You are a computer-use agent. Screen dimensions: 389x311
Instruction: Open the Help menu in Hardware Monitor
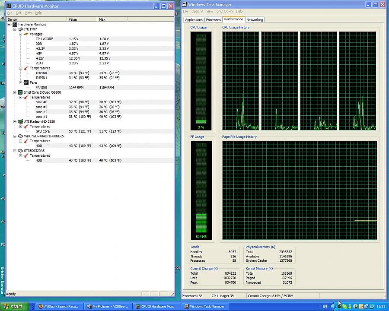click(x=38, y=13)
